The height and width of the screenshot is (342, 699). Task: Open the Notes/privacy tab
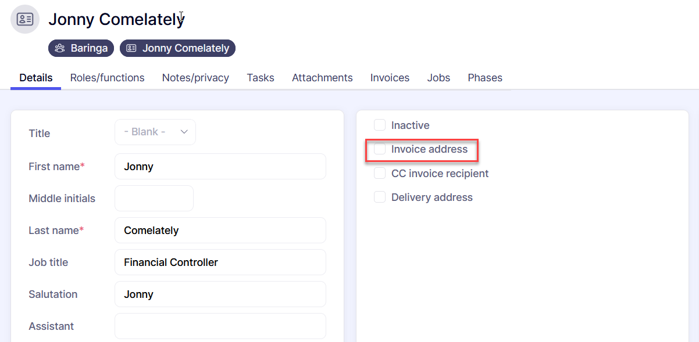tap(195, 78)
